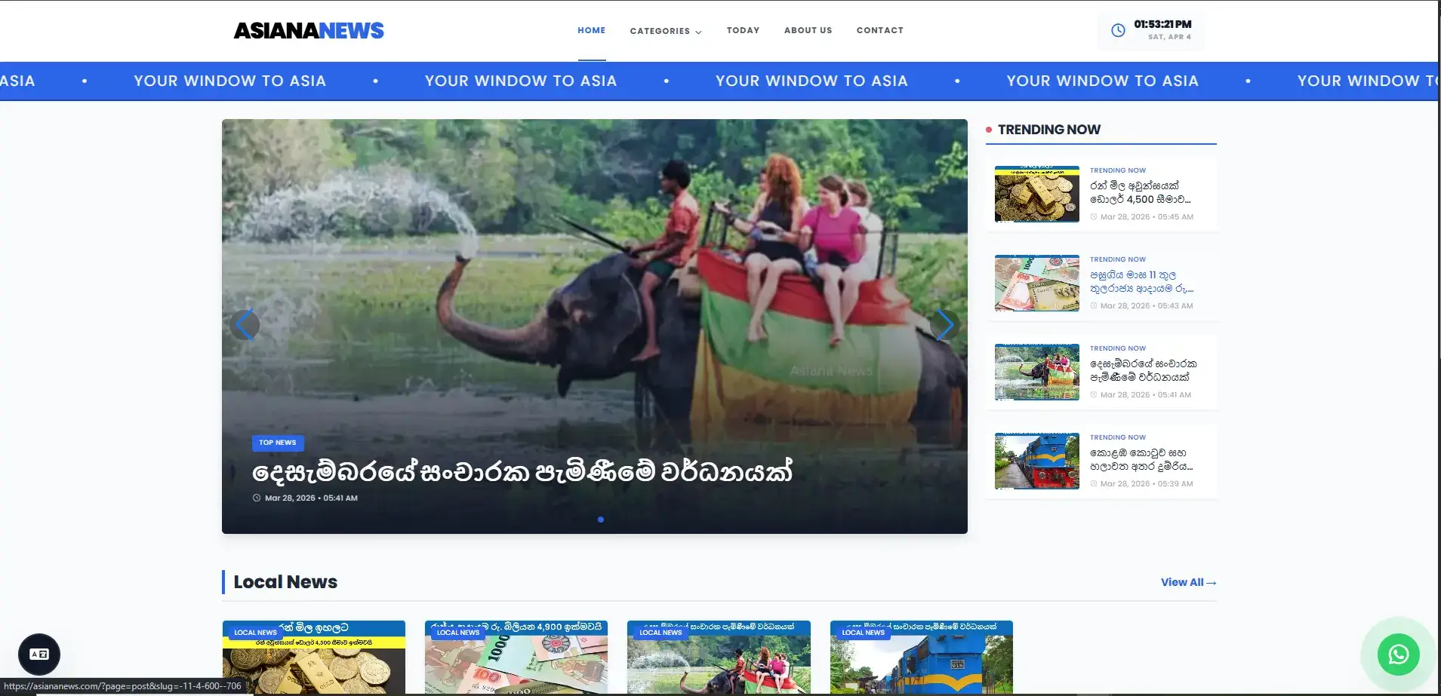Select the blue carousel pagination dot

point(601,520)
